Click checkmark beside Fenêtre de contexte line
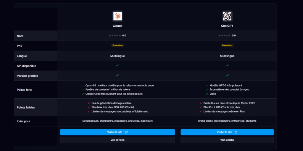The width and height of the screenshot is (303, 151). pos(83,89)
